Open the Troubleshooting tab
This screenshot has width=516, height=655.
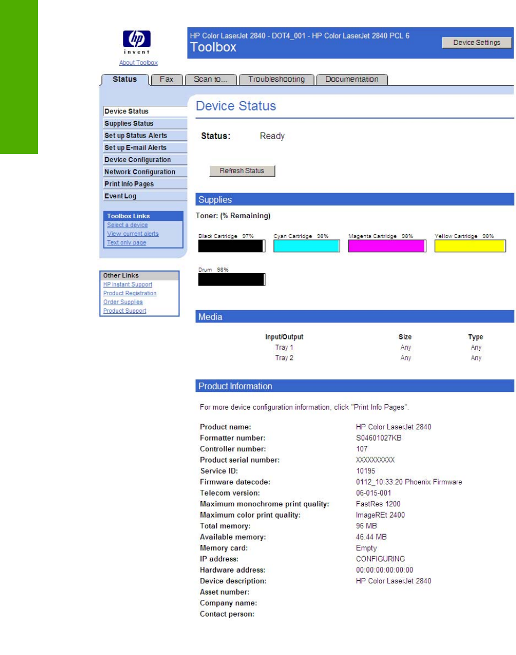click(x=276, y=79)
